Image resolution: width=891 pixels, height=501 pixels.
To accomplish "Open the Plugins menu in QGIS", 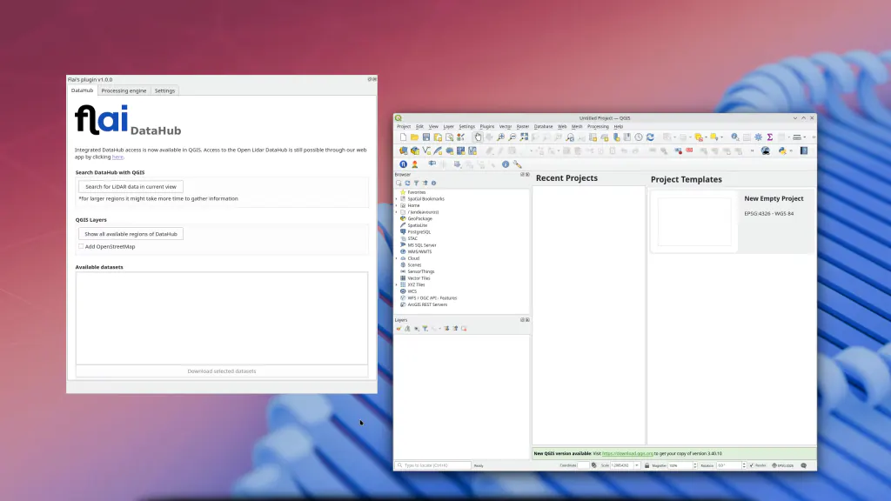I will point(487,127).
